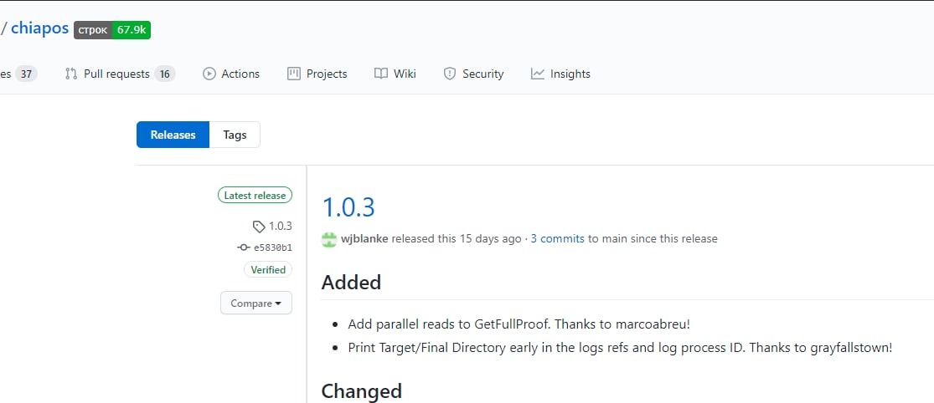934x403 pixels.
Task: Open the Insights tab
Action: (560, 74)
